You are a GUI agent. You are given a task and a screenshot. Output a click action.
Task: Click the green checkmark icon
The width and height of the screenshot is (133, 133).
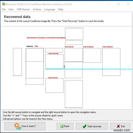coord(84,126)
